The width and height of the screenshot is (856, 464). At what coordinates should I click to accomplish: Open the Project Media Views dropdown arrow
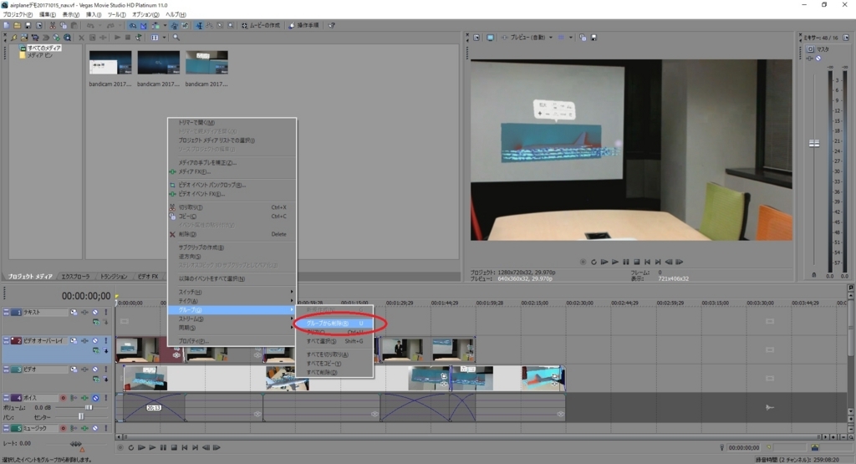[x=165, y=38]
